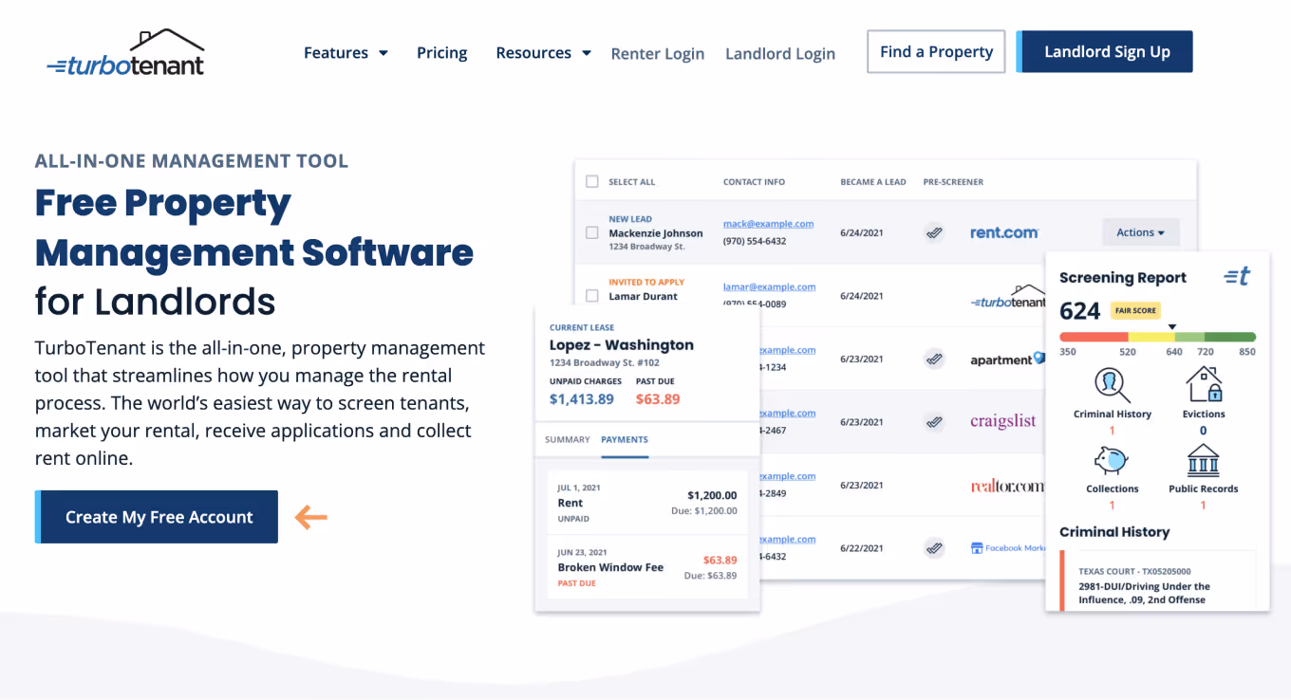Click the Became a Lead column header
Viewport: 1291px width, 700px height.
(x=872, y=181)
